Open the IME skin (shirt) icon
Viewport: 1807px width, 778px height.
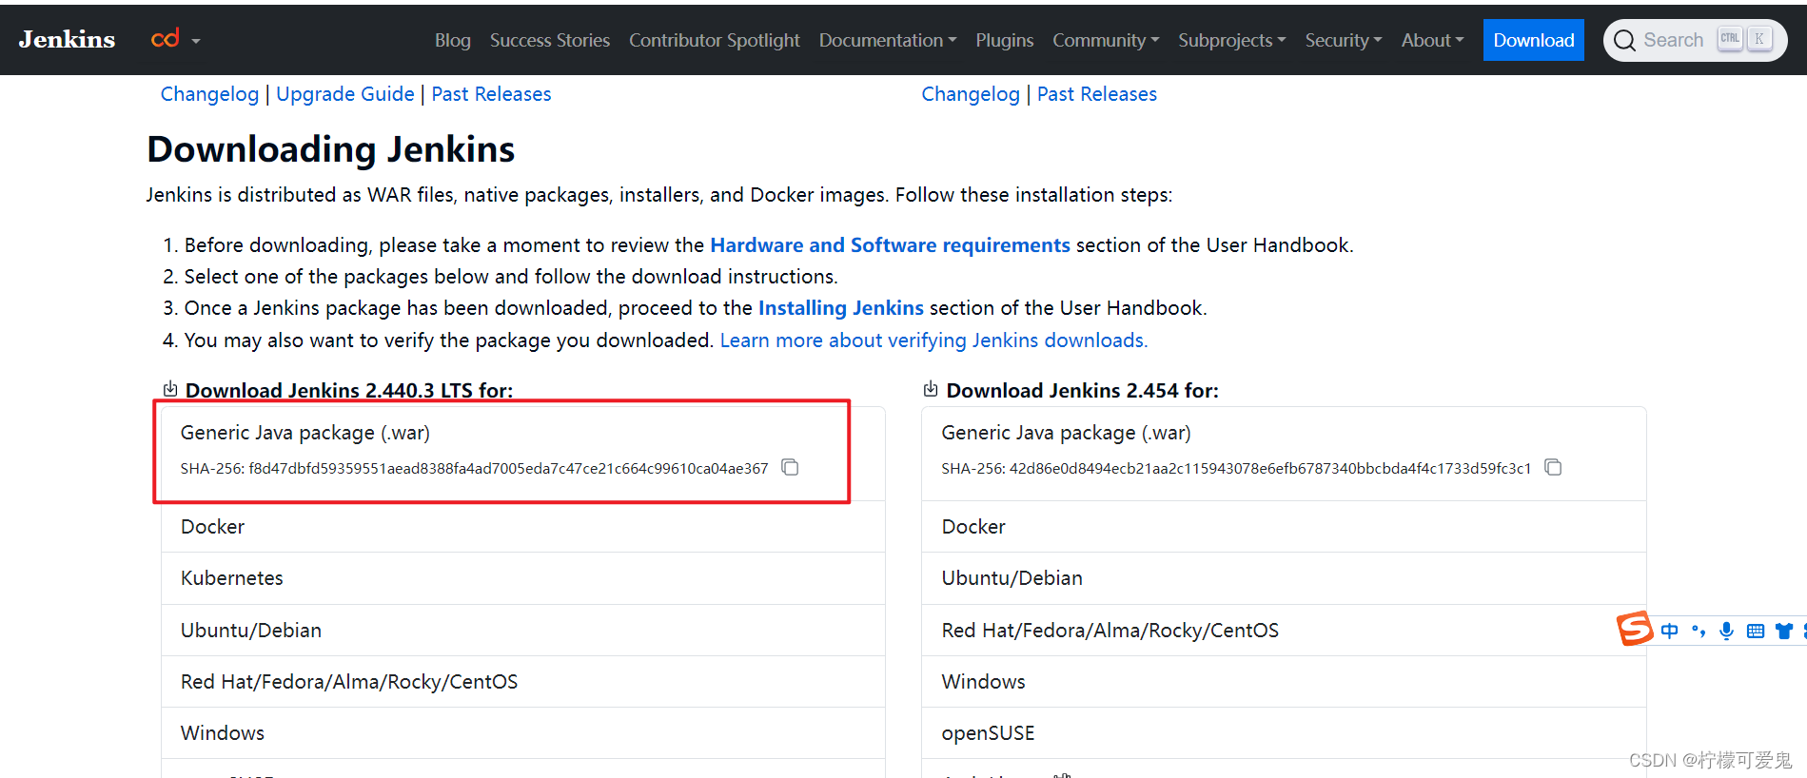(x=1784, y=631)
